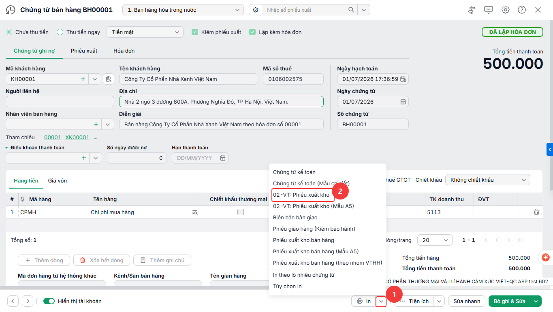Image resolution: width=553 pixels, height=312 pixels.
Task: Open the Không chiết khấu dropdown
Action: point(488,180)
